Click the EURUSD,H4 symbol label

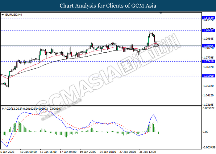[14, 14]
